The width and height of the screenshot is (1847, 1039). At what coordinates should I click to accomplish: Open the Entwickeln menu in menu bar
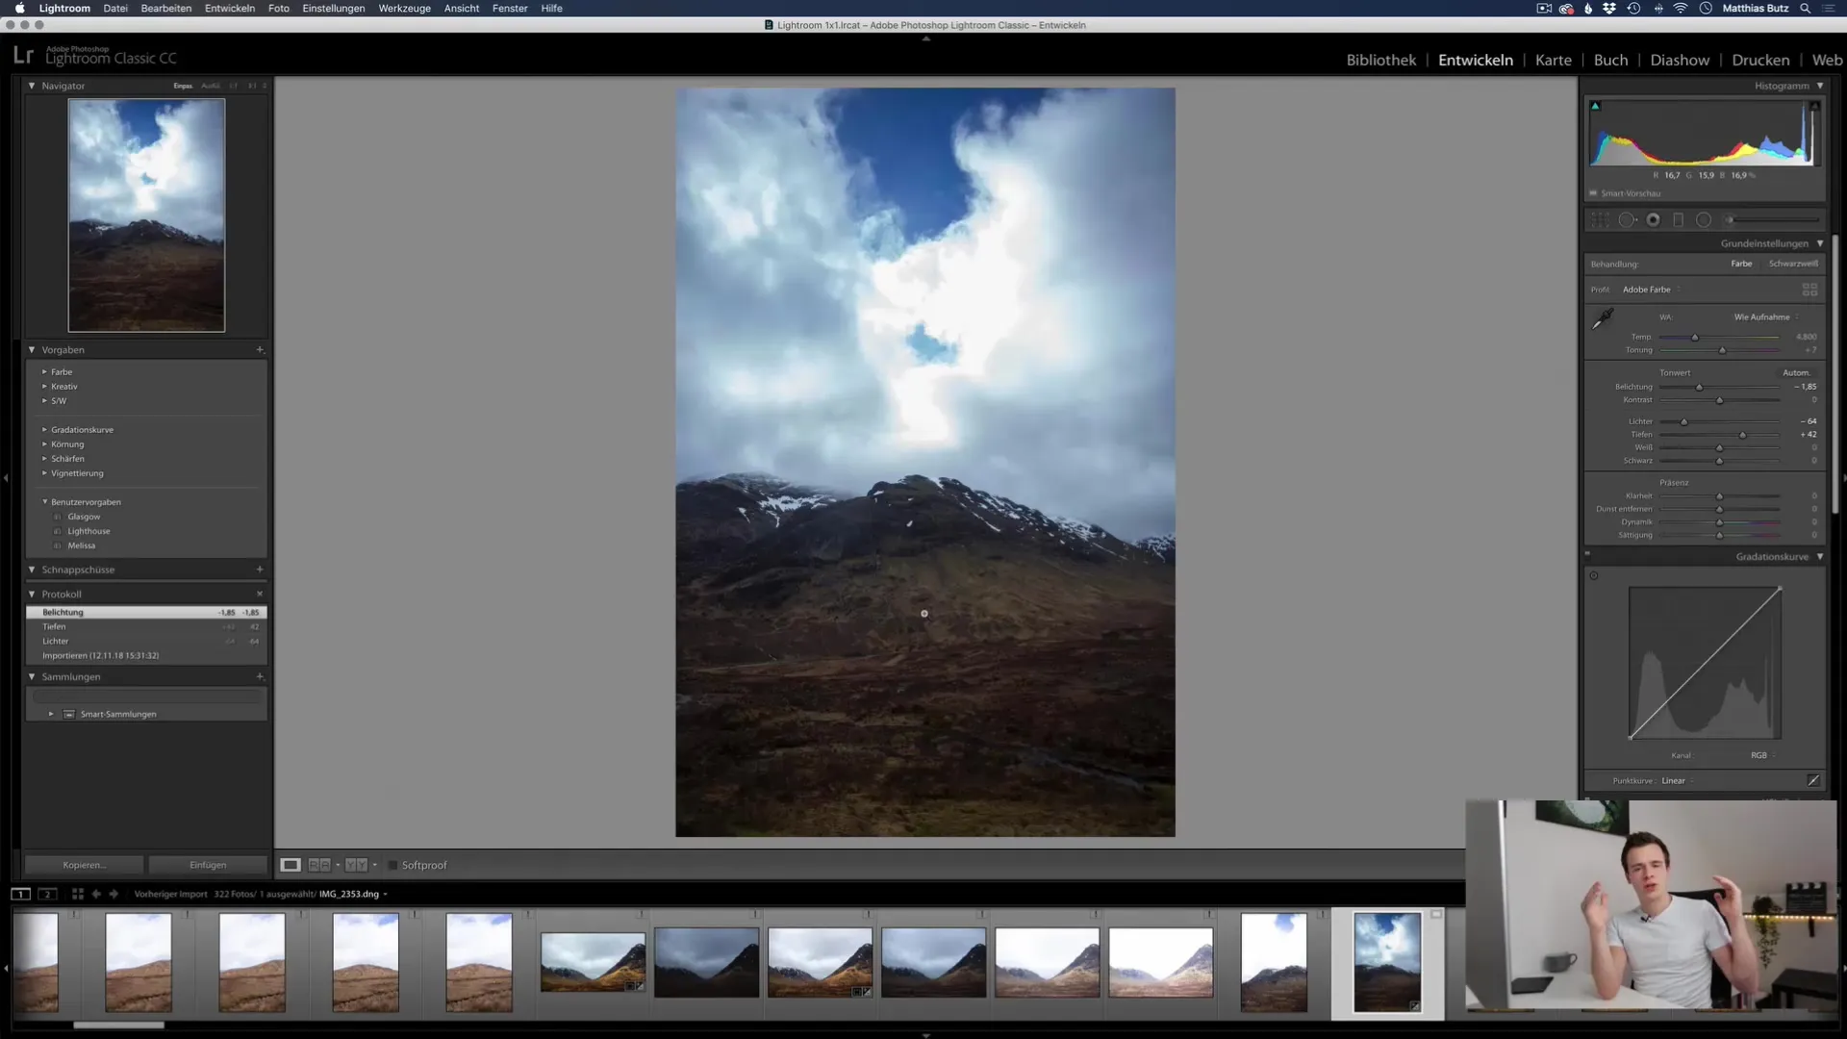click(x=230, y=8)
